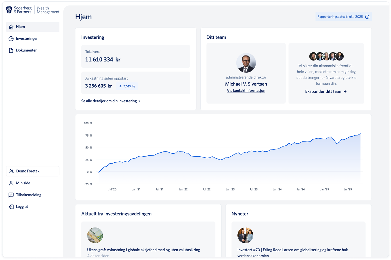Click the Vis kontaktinformasjon link
The width and height of the screenshot is (391, 260).
[x=246, y=91]
